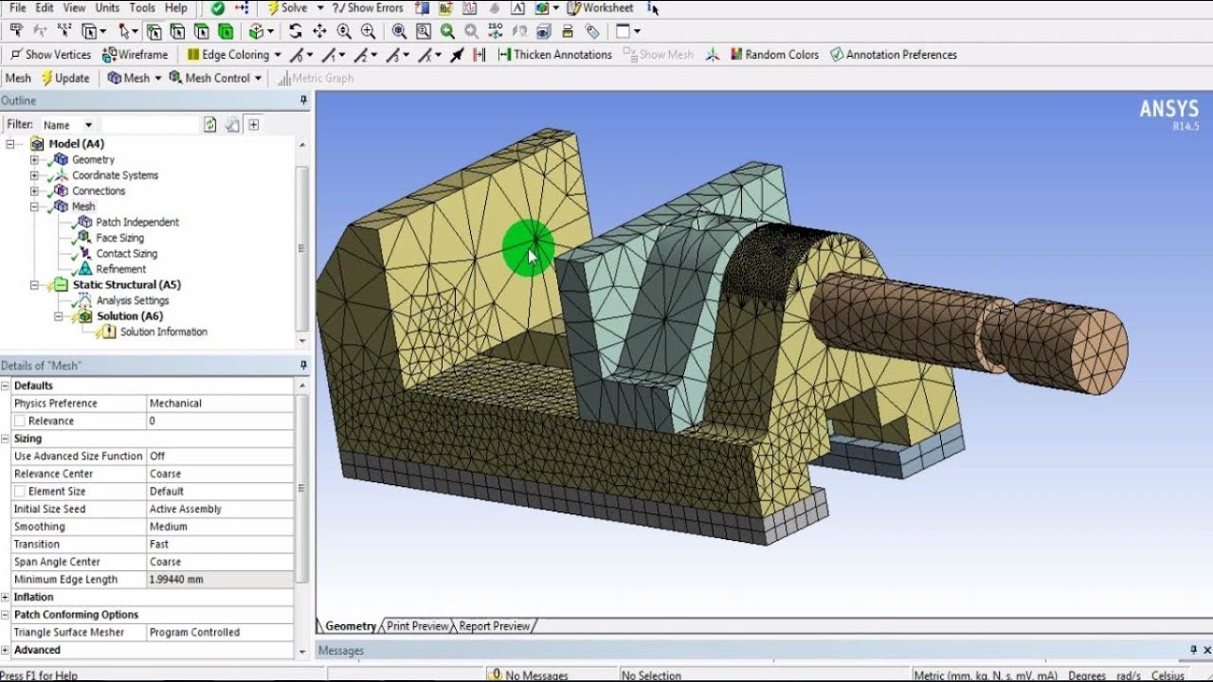This screenshot has width=1213, height=682.
Task: Click the Rotate view tool icon
Action: tap(295, 31)
